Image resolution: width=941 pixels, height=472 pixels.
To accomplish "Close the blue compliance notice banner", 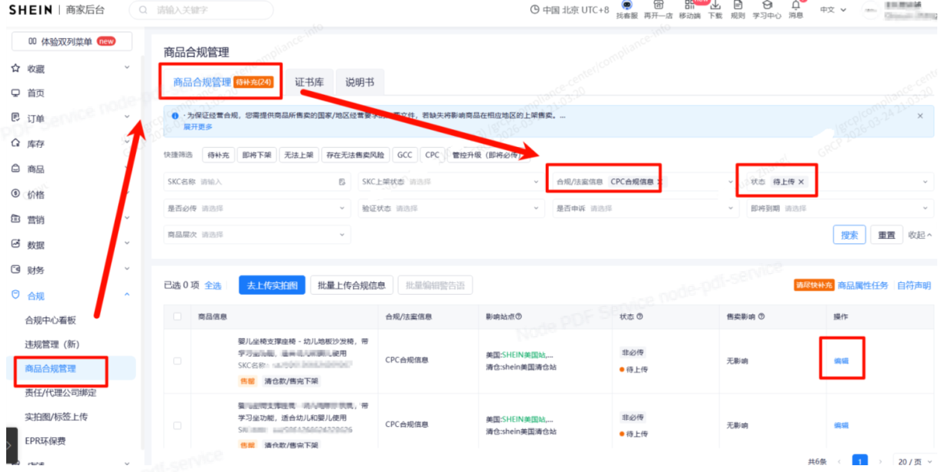I will pos(920,116).
